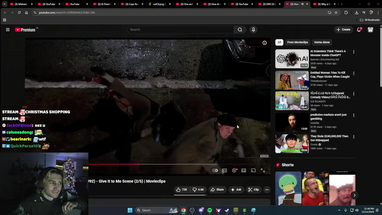
Task: Navigate back in Chrome
Action: pyautogui.click(x=5, y=13)
